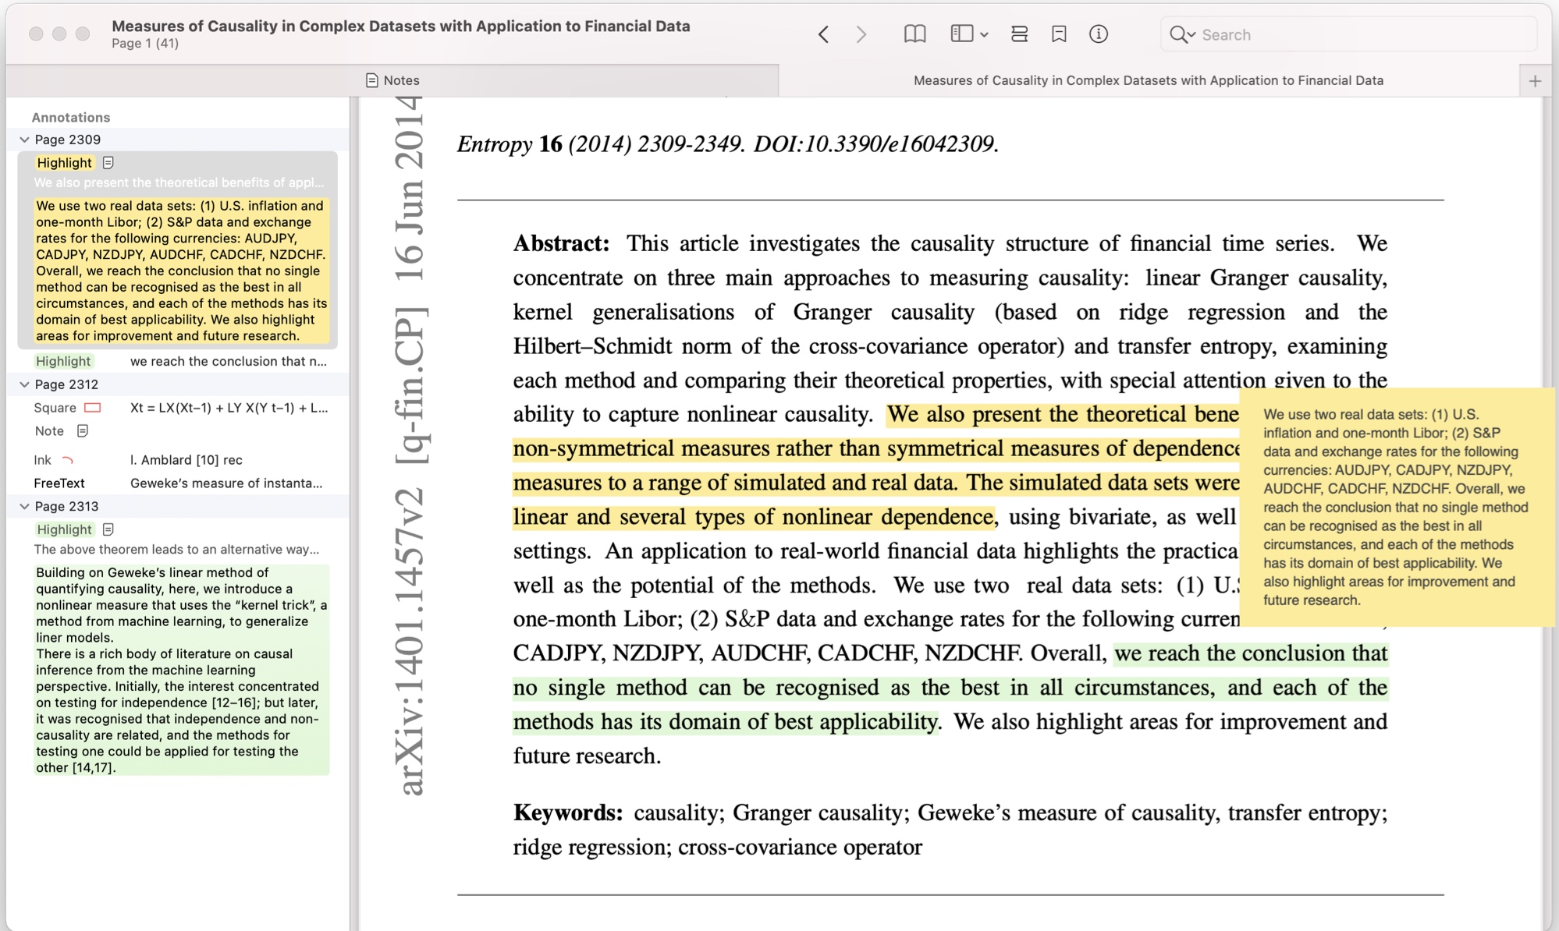
Task: Switch to the Notes tab
Action: tap(392, 80)
